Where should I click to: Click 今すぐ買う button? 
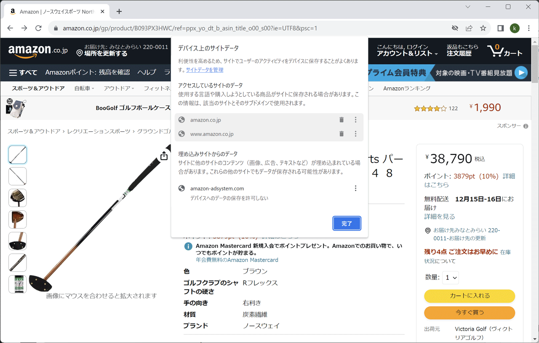pyautogui.click(x=470, y=313)
